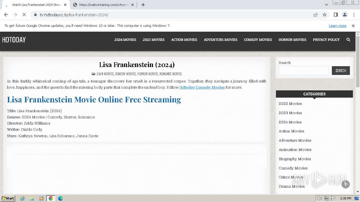
Task: Focus the sidebar search input field
Action: (x=304, y=71)
